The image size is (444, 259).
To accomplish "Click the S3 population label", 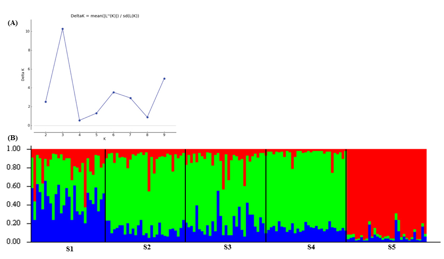I will tap(227, 247).
